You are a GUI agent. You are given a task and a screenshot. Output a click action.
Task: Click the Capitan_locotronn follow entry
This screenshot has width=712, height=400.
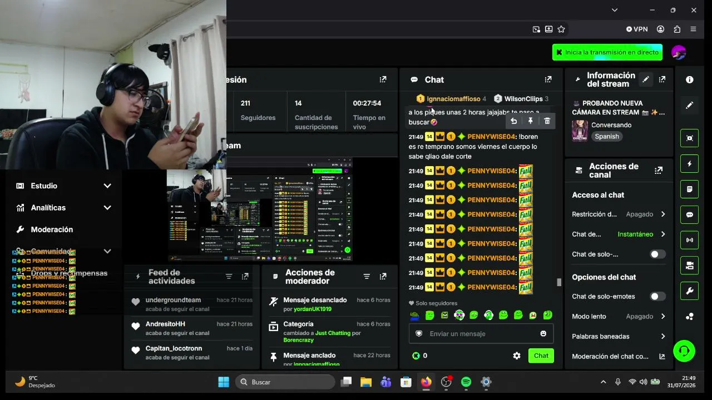pyautogui.click(x=191, y=353)
